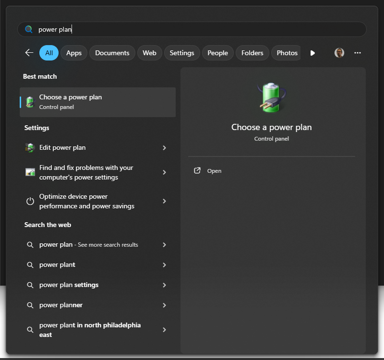Switch to the Documents filter tab
Screen dimensions: 384x360
112,53
